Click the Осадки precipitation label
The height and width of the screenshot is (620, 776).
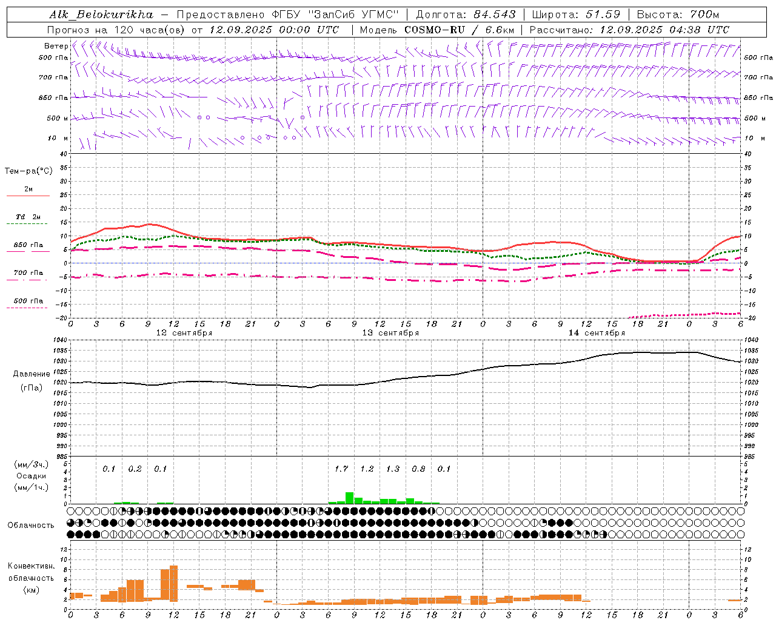pos(32,476)
